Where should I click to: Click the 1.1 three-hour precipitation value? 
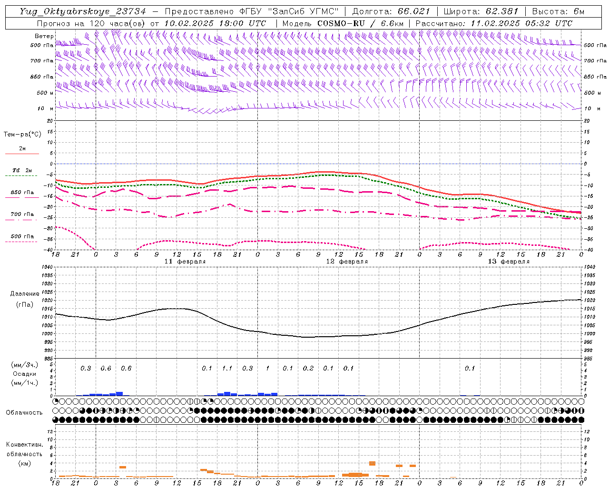pyautogui.click(x=227, y=368)
